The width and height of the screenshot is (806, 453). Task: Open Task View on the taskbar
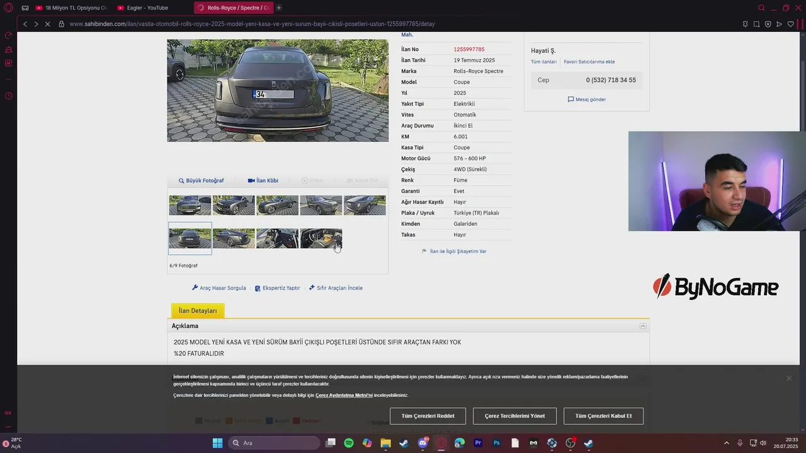click(x=331, y=443)
